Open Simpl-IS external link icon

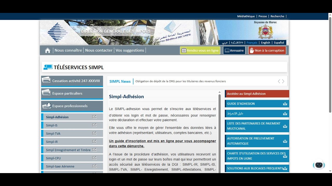pos(94,125)
